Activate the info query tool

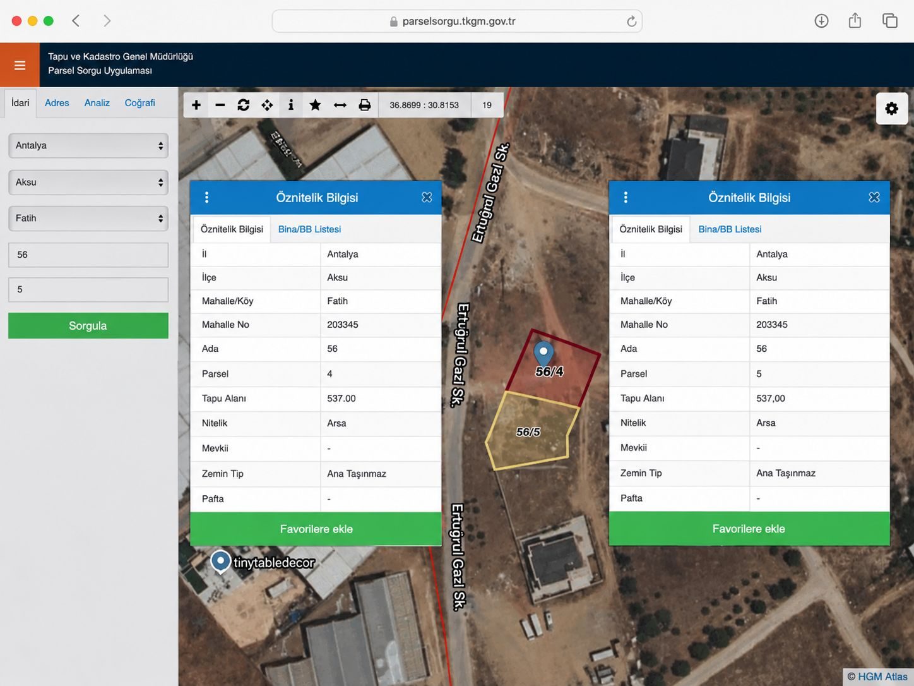pyautogui.click(x=291, y=105)
